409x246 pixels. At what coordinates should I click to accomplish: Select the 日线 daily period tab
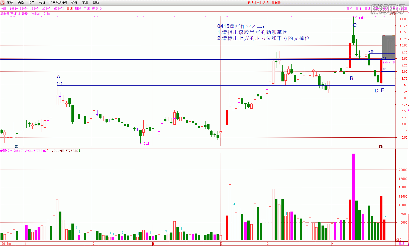point(69,8)
